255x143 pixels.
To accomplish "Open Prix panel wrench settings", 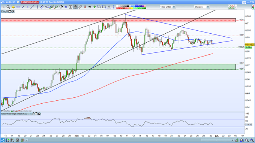I will click(x=6, y=11).
